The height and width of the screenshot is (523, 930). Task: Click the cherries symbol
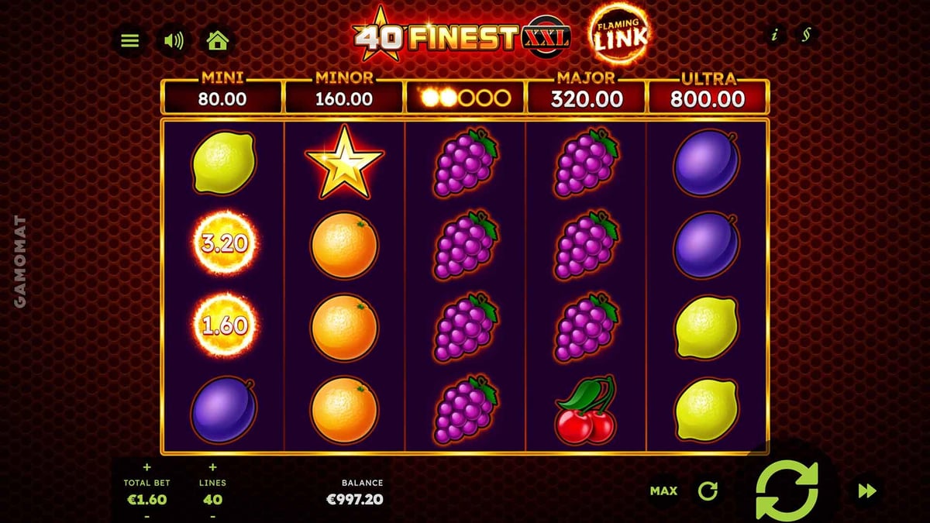pos(587,410)
